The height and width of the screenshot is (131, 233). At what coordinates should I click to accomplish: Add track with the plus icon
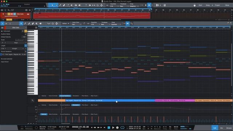click(x=30, y=10)
